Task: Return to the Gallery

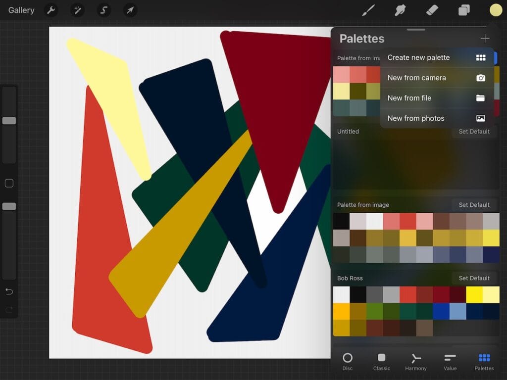Action: (x=20, y=10)
